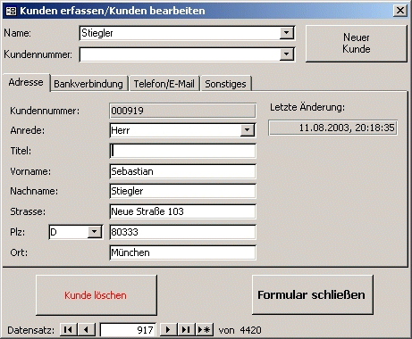Screen dimensions: 412x339
Task: Click Formular schließen button
Action: click(312, 294)
